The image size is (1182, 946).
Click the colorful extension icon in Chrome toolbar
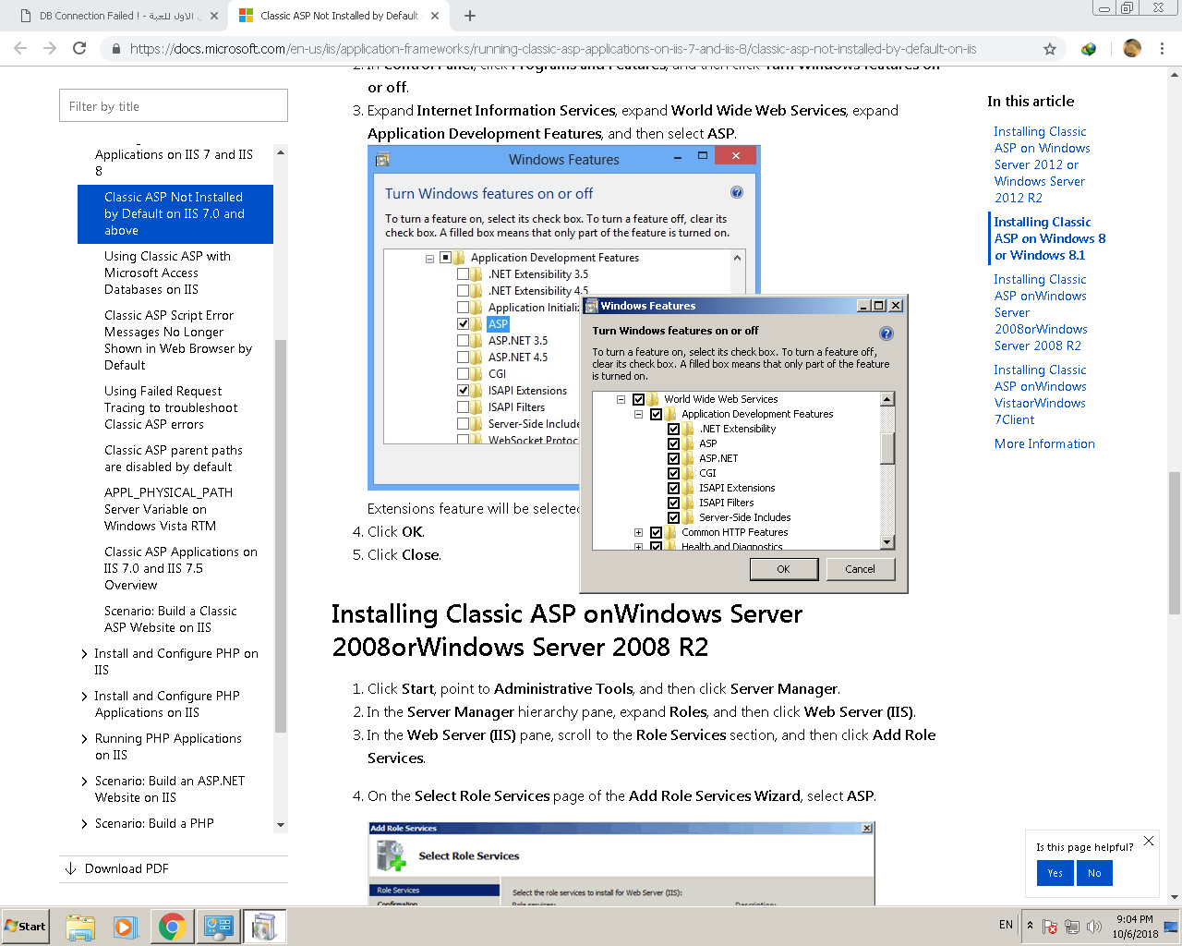(x=1089, y=49)
